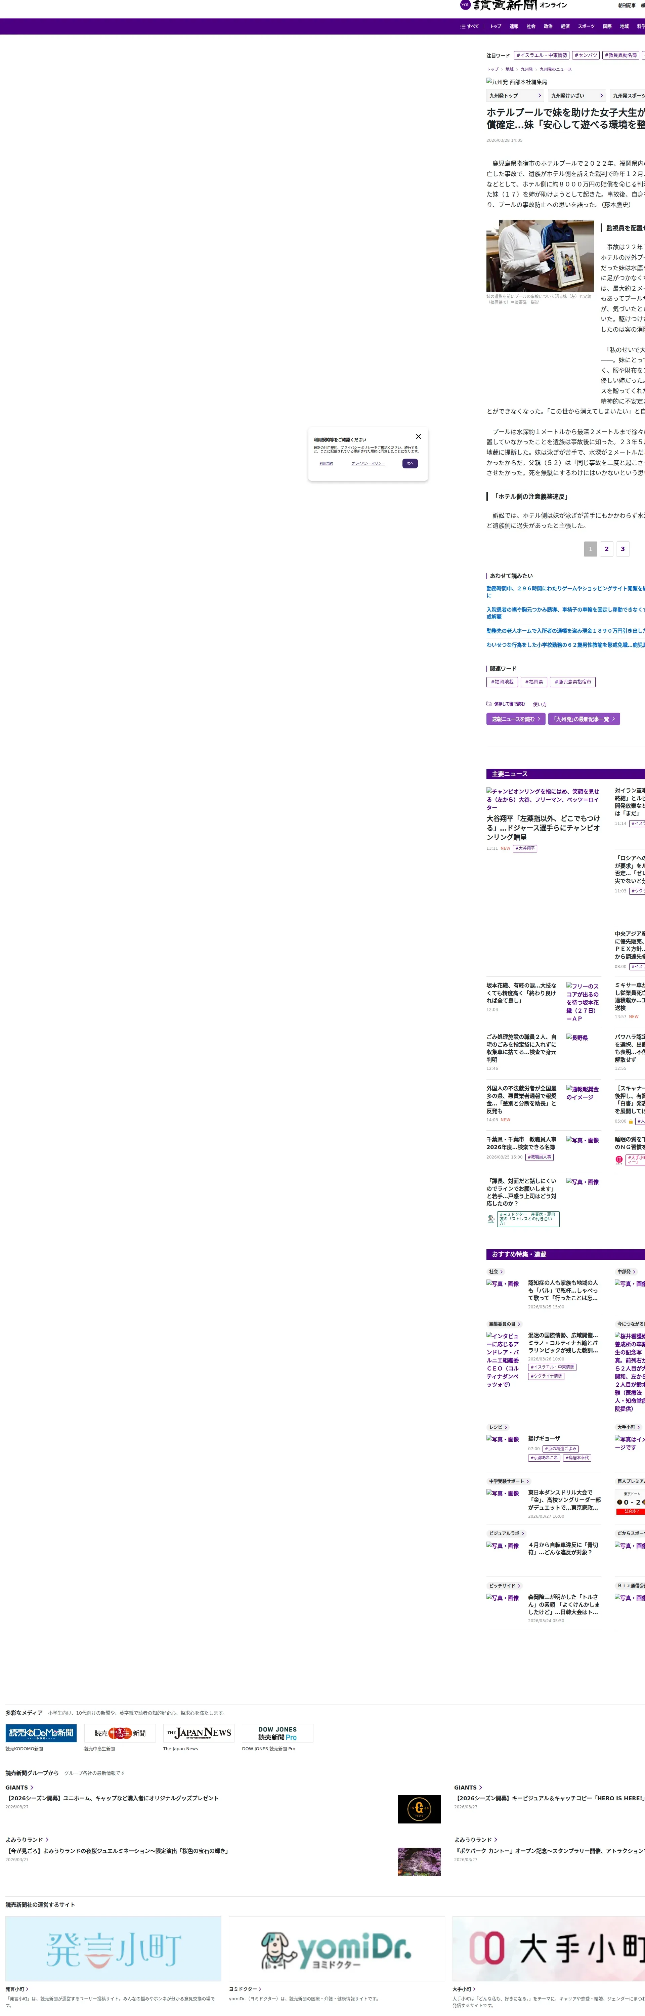Screen dimensions: 645x2016
Task: Expand the first GIANTS section link
Action: (x=19, y=1788)
